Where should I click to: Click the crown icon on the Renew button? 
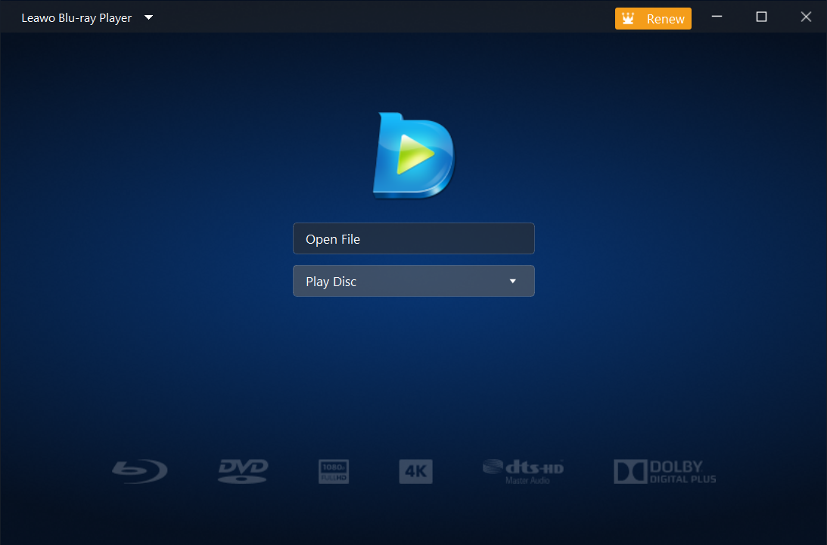(x=628, y=18)
